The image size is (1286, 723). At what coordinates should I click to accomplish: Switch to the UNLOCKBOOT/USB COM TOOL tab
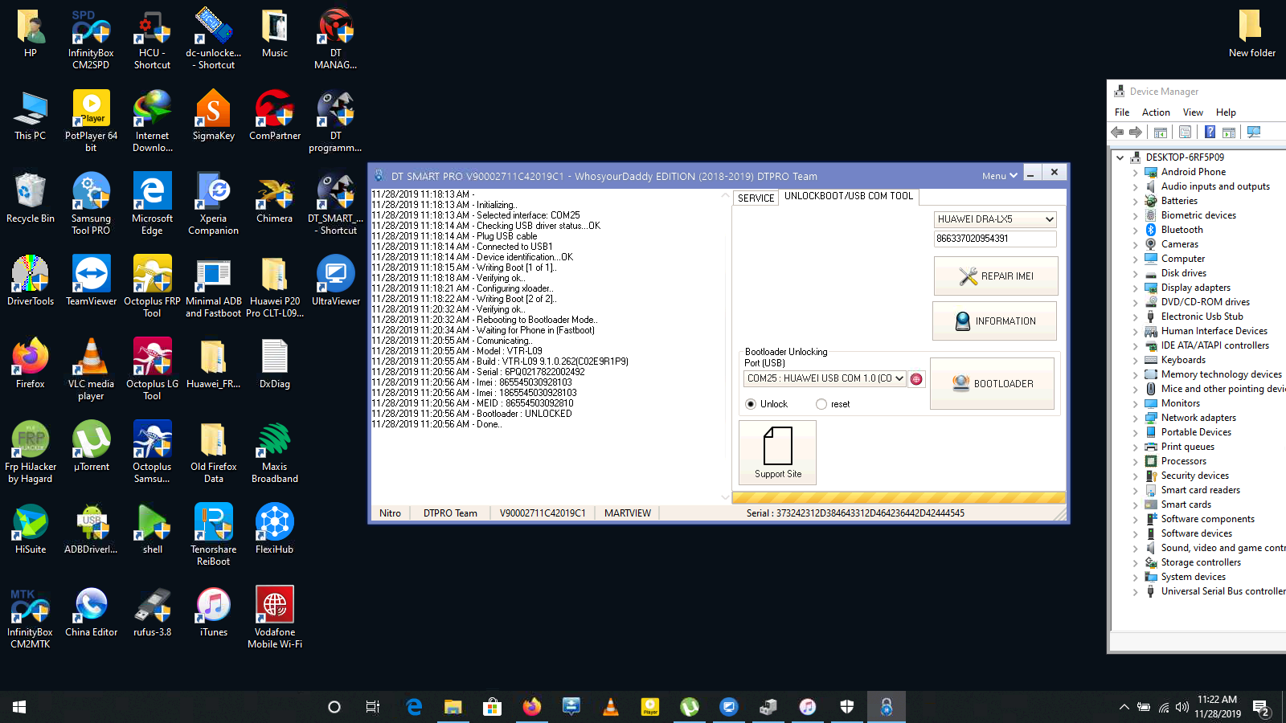(x=849, y=196)
